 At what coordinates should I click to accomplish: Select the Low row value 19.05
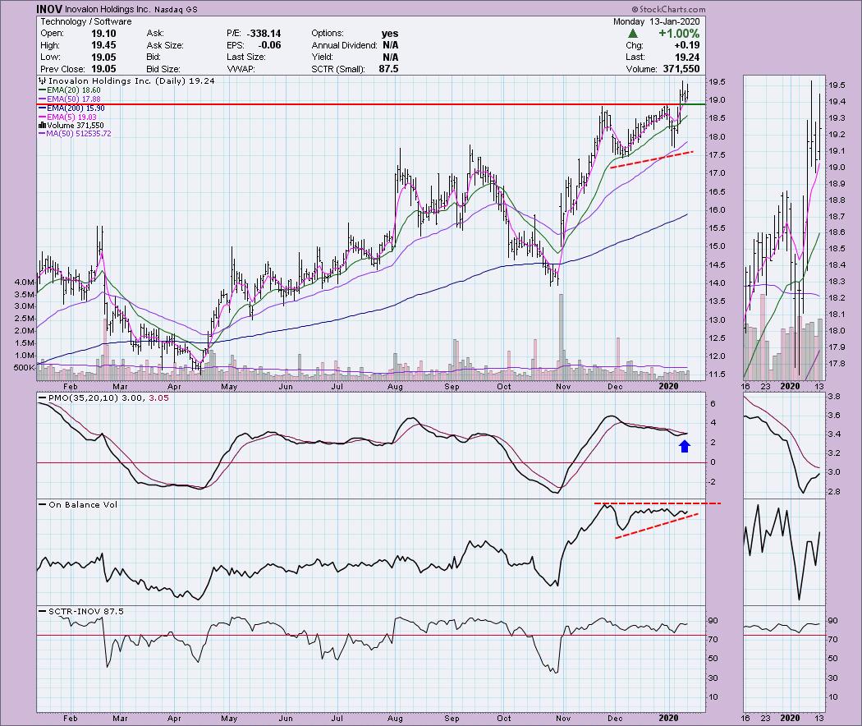[x=103, y=57]
